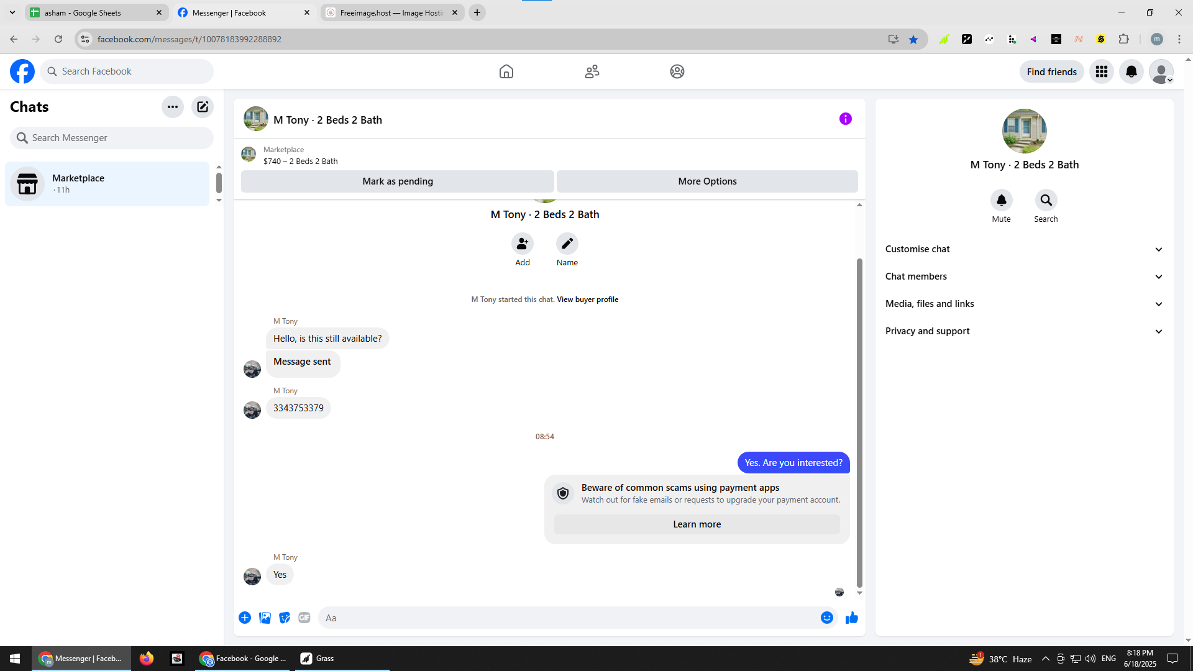The width and height of the screenshot is (1193, 671).
Task: Click Learn more about payment scams
Action: click(x=697, y=524)
